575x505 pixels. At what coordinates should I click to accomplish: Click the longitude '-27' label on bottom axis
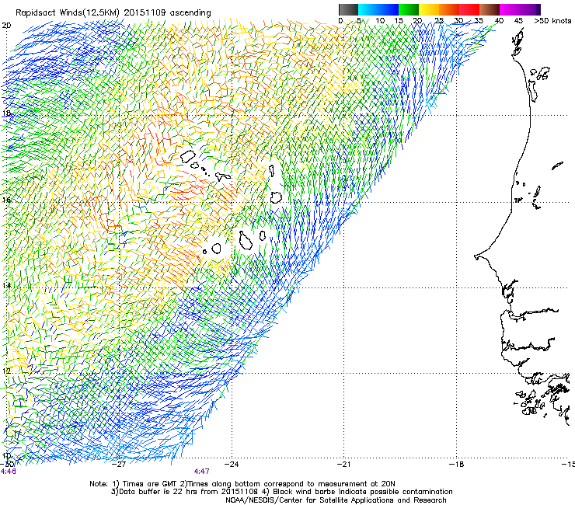tap(119, 464)
